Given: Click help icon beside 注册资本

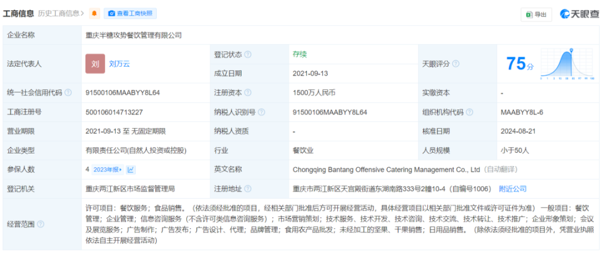Looking at the screenshot, I should [x=248, y=93].
